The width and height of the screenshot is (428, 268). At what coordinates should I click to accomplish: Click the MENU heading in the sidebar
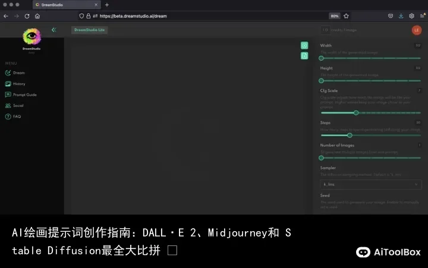(11, 64)
